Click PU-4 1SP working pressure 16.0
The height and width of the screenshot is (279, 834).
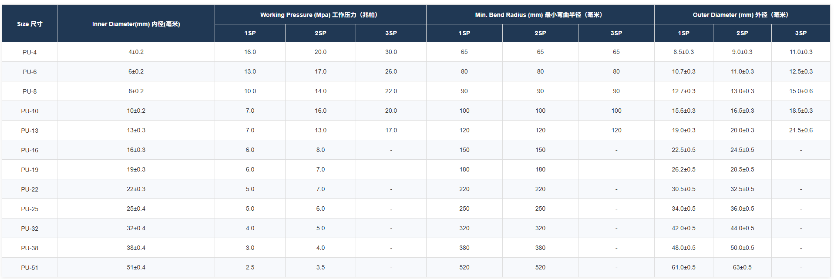pyautogui.click(x=250, y=52)
